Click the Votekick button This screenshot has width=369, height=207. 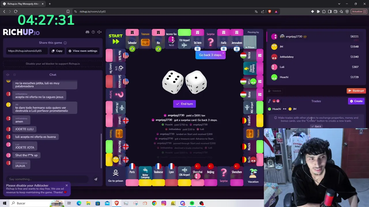(x=274, y=91)
